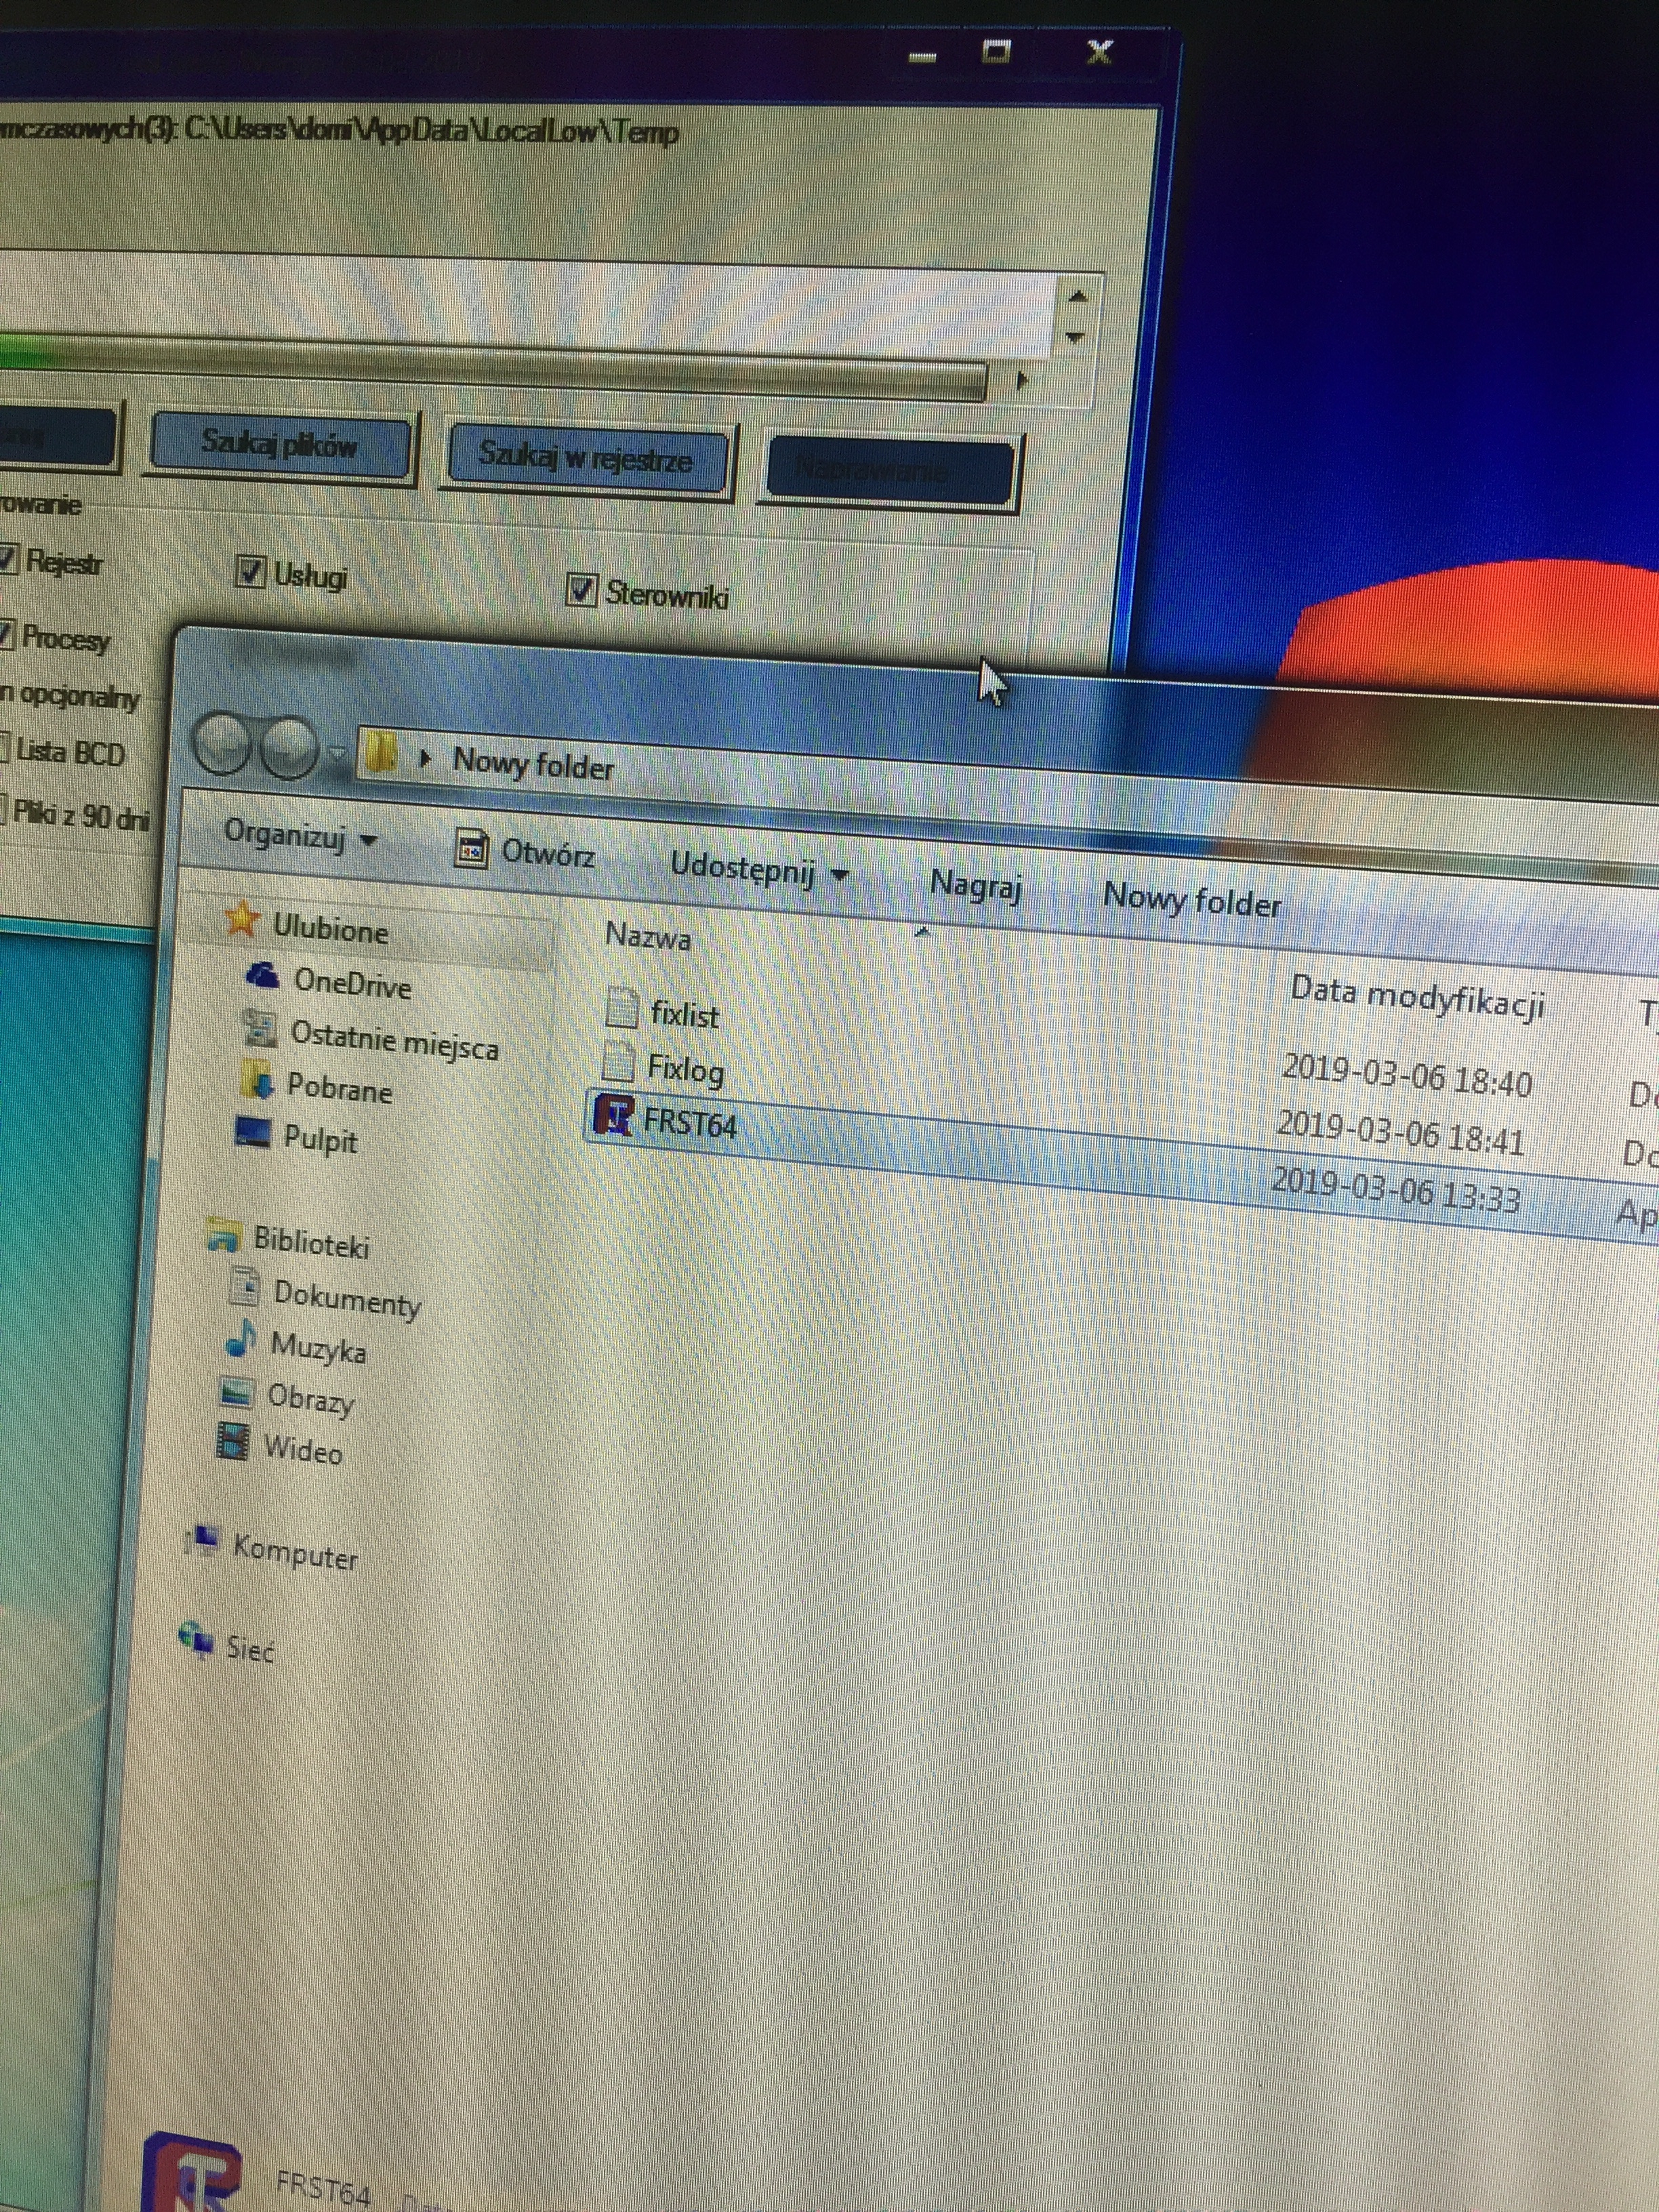Image resolution: width=1659 pixels, height=2212 pixels.
Task: Select the fixlist file icon
Action: [622, 1007]
